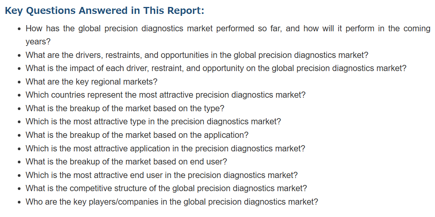Click the key players/companies question

tap(172, 202)
